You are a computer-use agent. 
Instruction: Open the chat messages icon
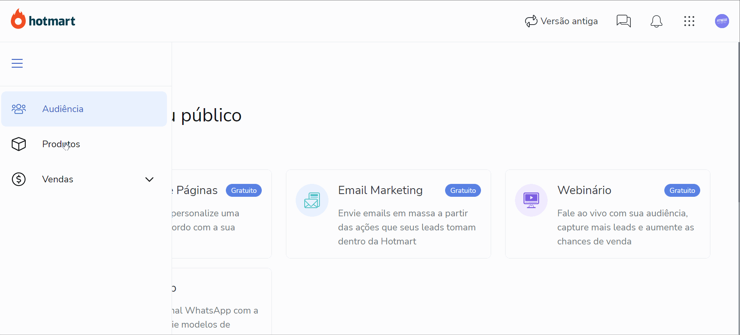624,21
